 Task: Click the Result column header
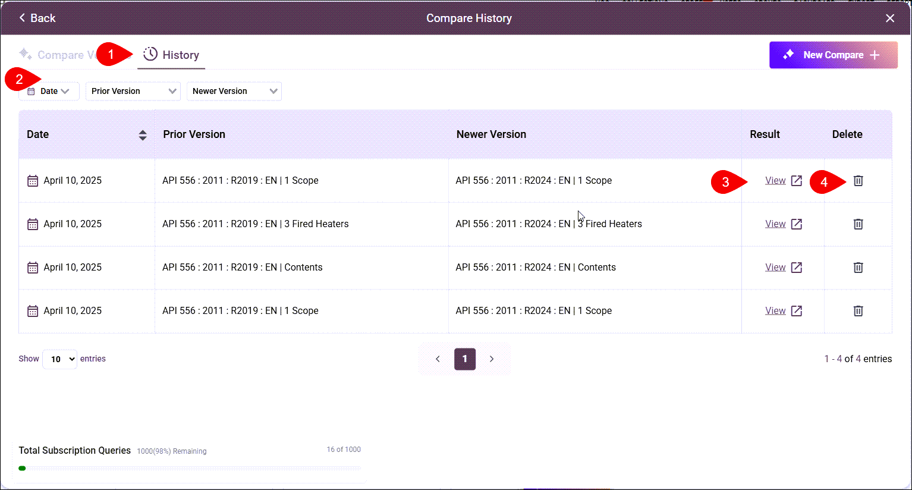(x=765, y=134)
